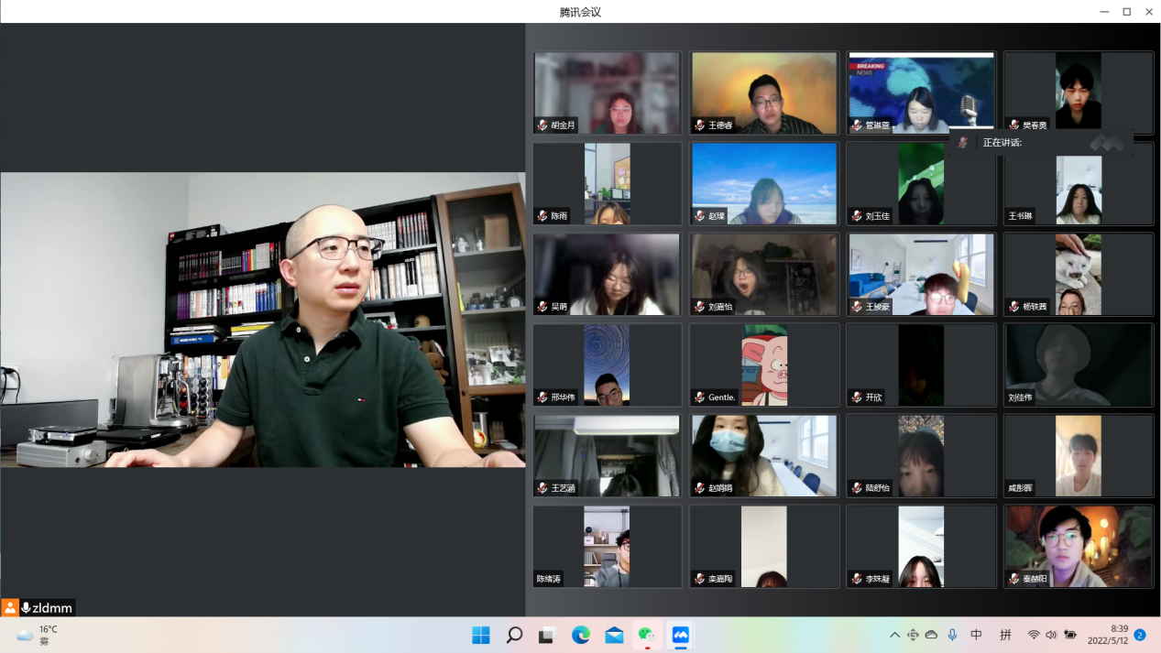The height and width of the screenshot is (653, 1161).
Task: Launch Microsoft Edge from the taskbar
Action: tap(580, 635)
